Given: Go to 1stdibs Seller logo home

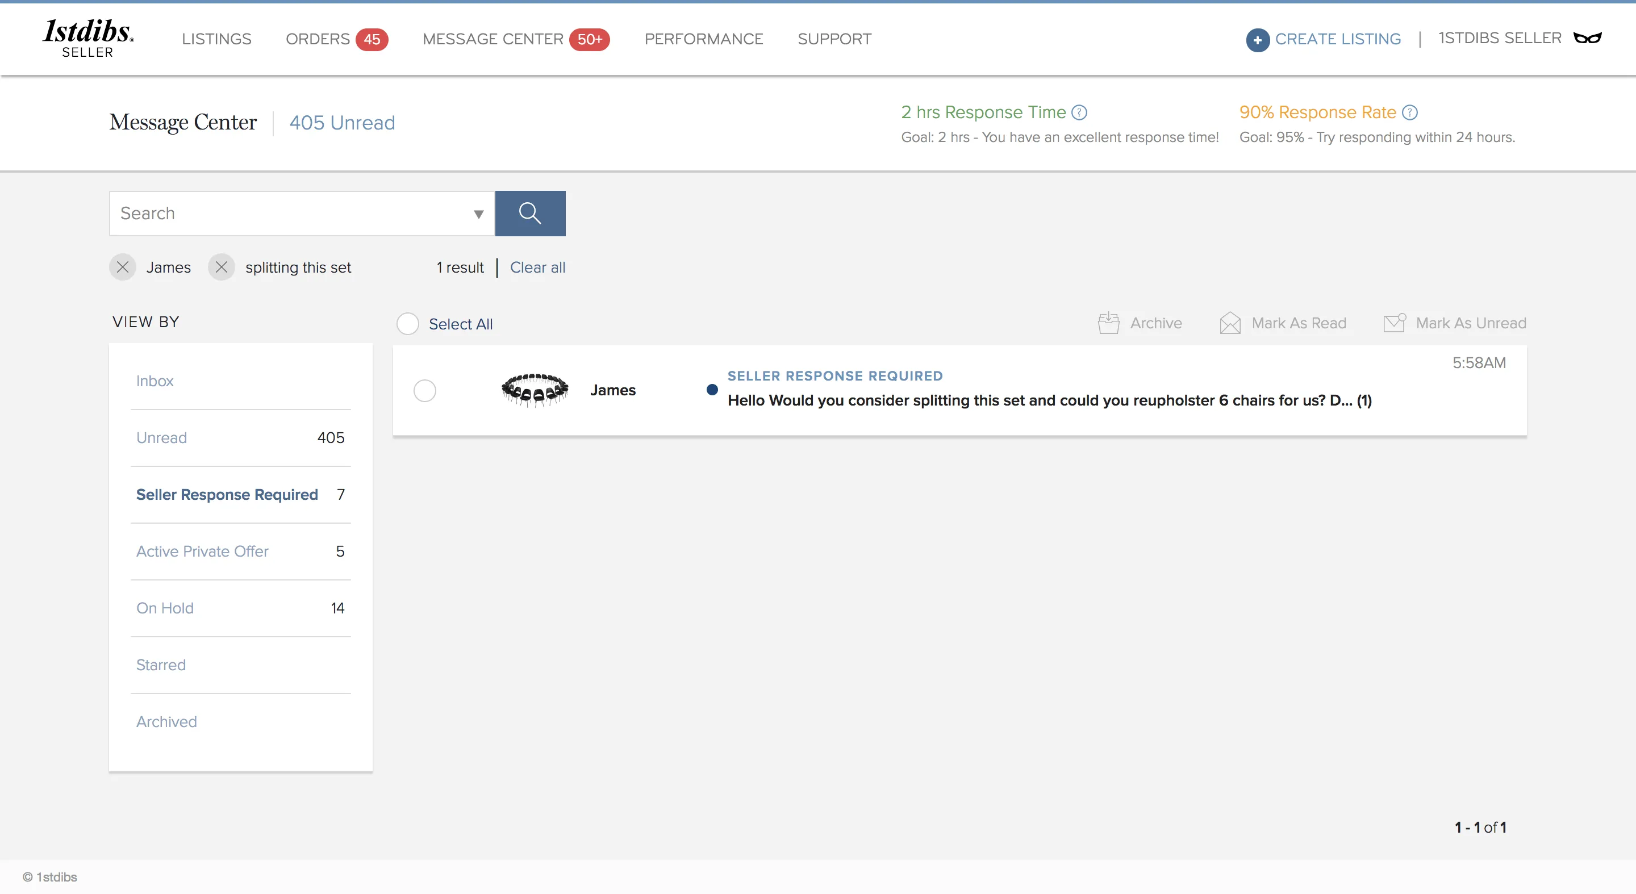Looking at the screenshot, I should 87,38.
